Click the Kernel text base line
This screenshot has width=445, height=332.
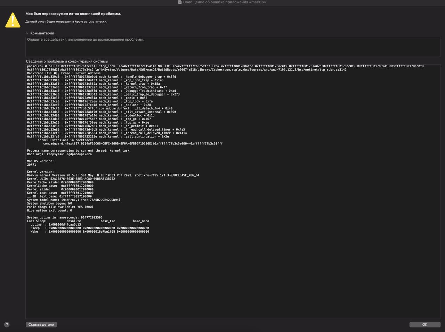[x=60, y=193]
